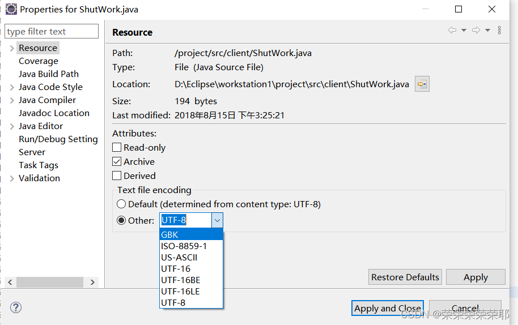Open the back history dropdown arrow
Image resolution: width=518 pixels, height=325 pixels.
pyautogui.click(x=464, y=31)
